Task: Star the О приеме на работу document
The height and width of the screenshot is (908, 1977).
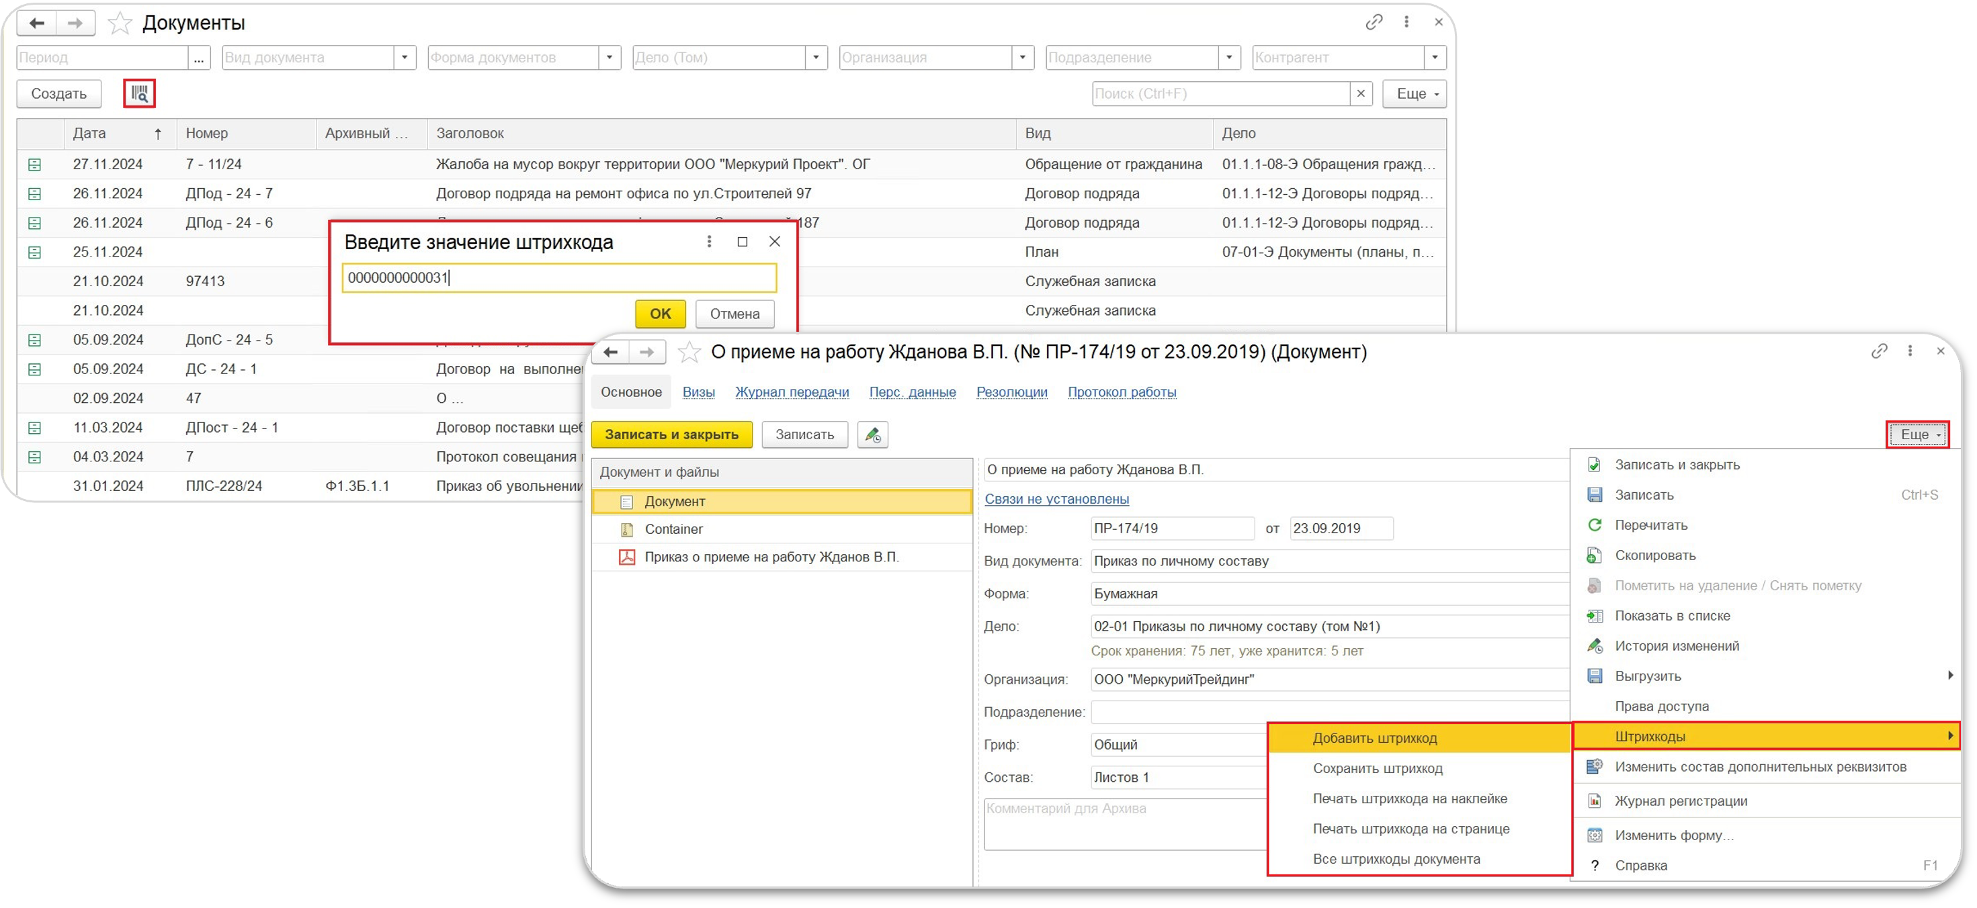Action: (x=688, y=353)
